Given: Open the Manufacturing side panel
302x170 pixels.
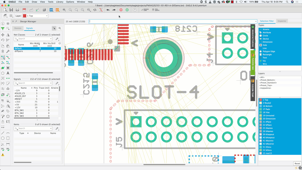Looking at the screenshot, I should coord(253,37).
